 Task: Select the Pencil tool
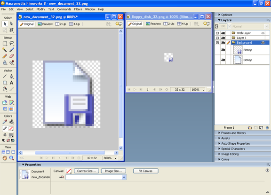tap(5, 56)
